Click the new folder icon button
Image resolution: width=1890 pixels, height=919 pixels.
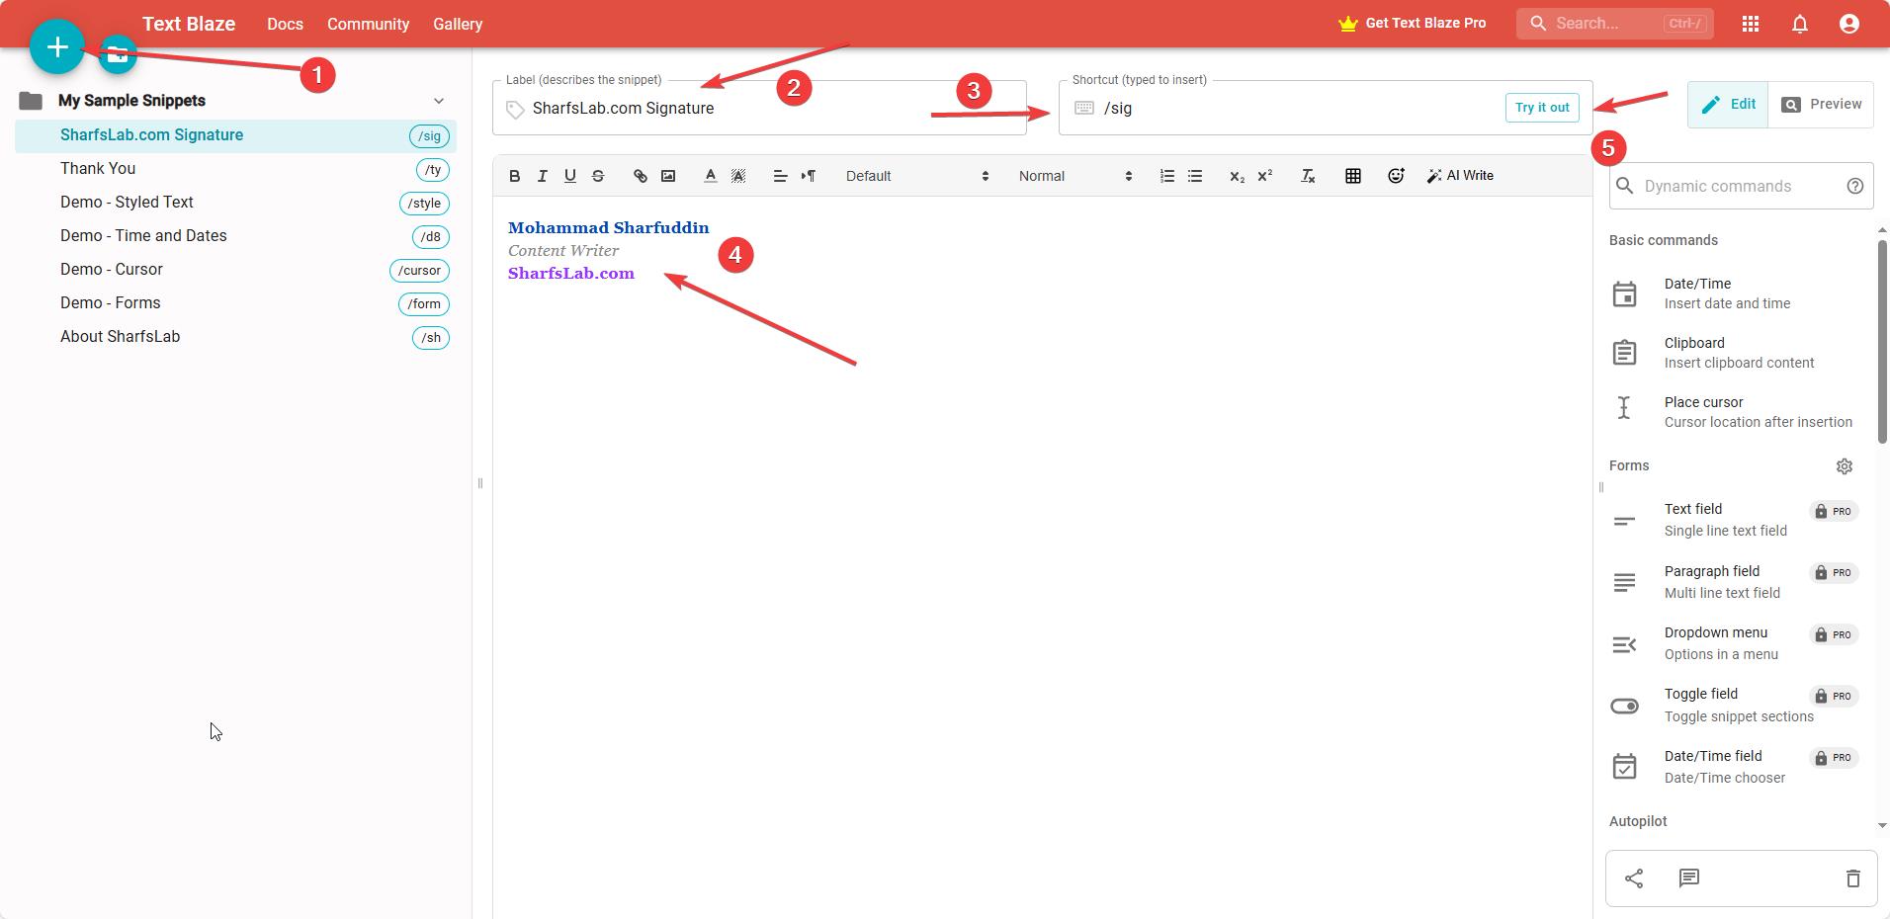point(118,54)
